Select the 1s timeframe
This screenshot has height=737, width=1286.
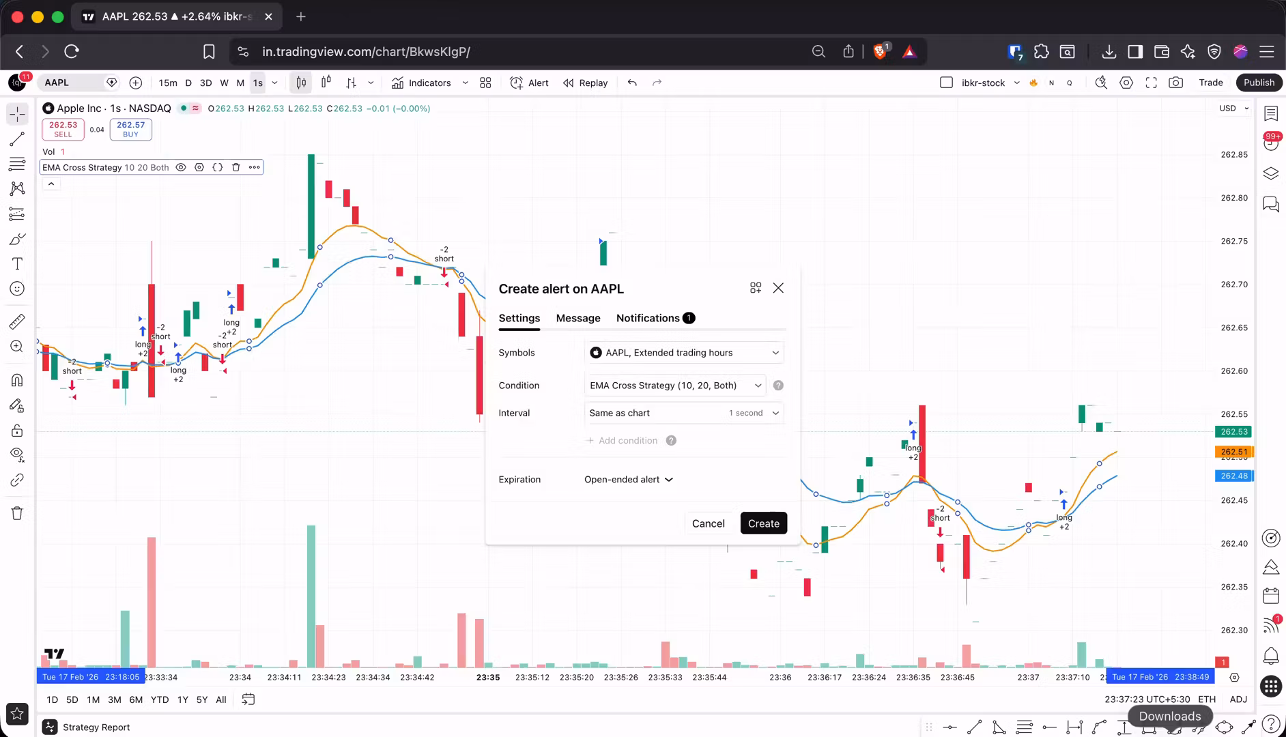(258, 83)
